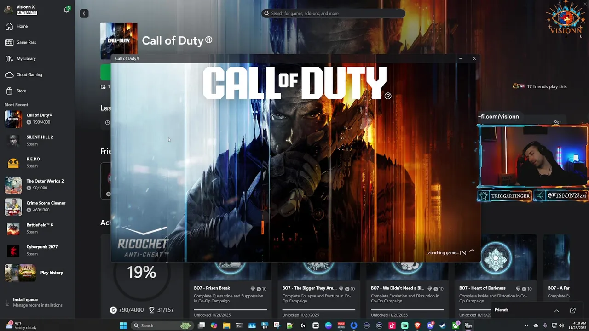The image size is (589, 331).
Task: Open TikTok from the taskbar
Action: pos(392,325)
